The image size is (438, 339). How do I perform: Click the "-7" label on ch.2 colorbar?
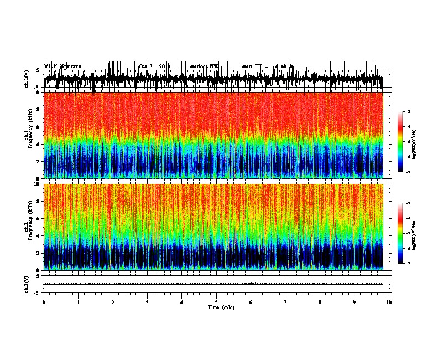pyautogui.click(x=408, y=263)
